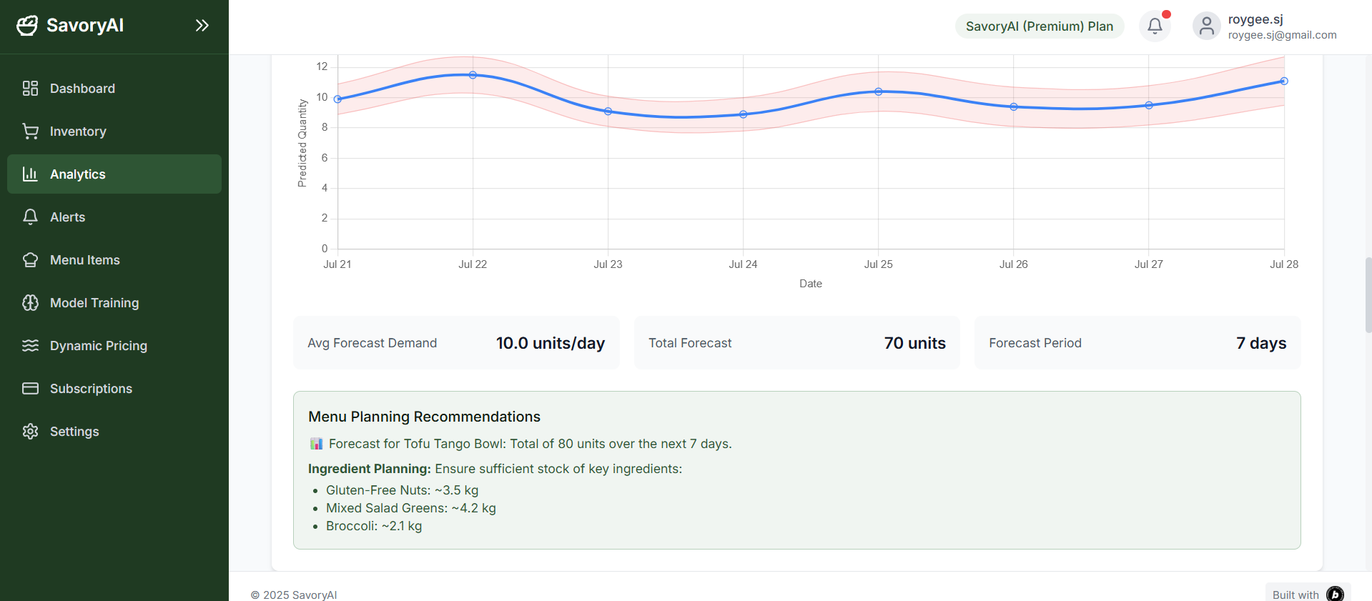
Task: Click the Analytics bar chart icon
Action: pos(30,174)
